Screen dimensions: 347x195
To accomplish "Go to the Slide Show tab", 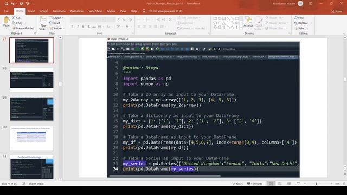I will click(95, 11).
